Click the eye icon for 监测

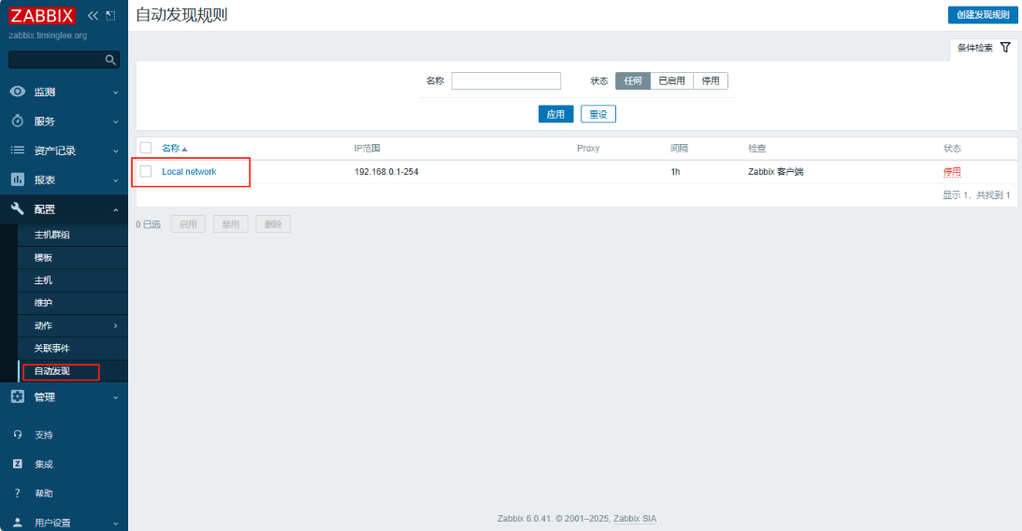coord(18,92)
